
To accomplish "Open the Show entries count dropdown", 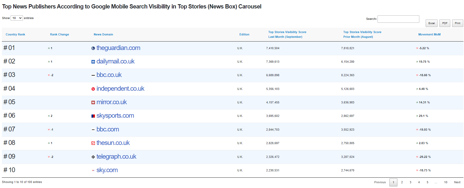I will [17, 18].
